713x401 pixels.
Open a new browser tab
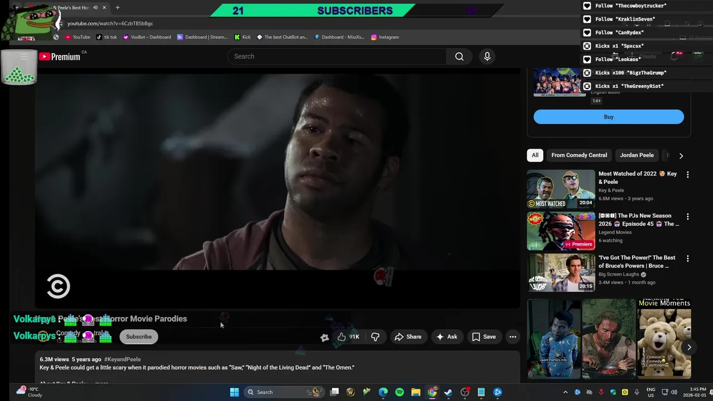tap(118, 8)
